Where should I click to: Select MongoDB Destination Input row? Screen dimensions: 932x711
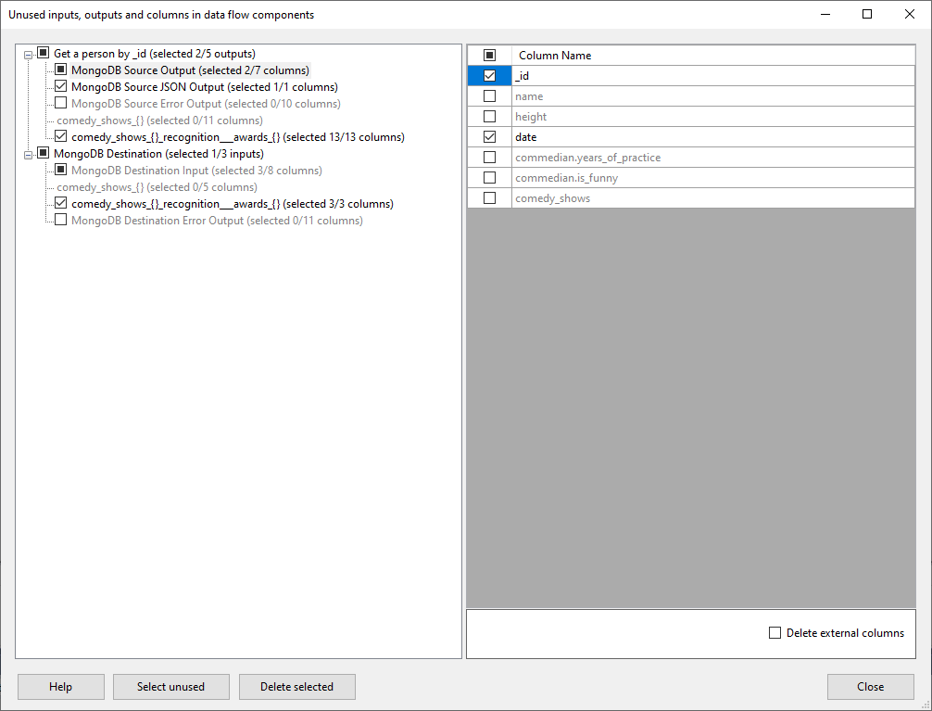196,171
